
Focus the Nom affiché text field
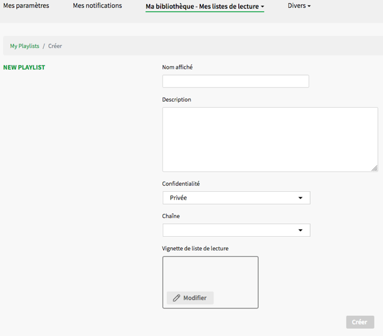(x=235, y=82)
